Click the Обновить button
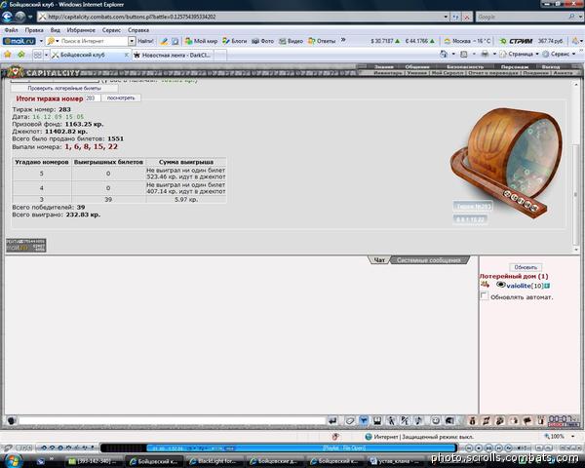 [x=526, y=267]
